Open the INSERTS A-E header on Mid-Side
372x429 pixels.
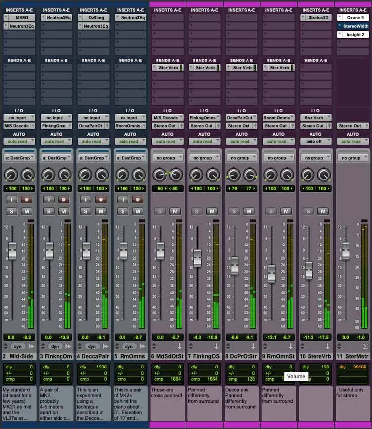pyautogui.click(x=19, y=10)
